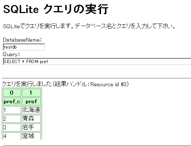This screenshot has height=146, width=191.
Task: Click the description text starting SQLiteでクエリを実行します
Action: (x=89, y=26)
